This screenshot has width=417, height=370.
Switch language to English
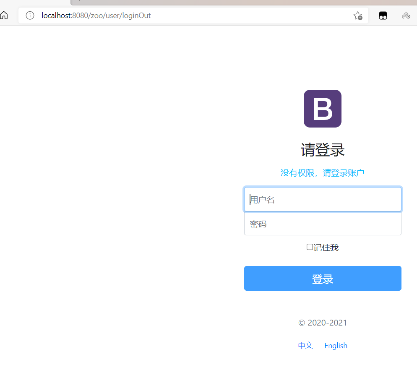click(x=336, y=346)
